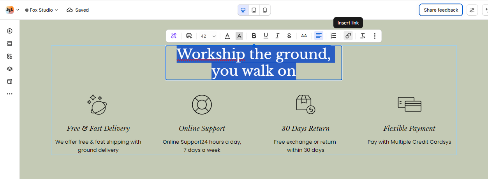Clear text formatting

[x=363, y=36]
